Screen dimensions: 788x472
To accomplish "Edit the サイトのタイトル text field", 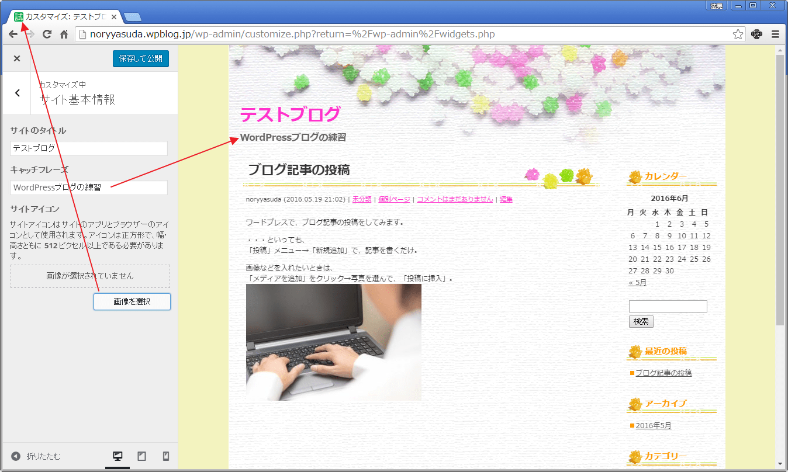I will (89, 148).
